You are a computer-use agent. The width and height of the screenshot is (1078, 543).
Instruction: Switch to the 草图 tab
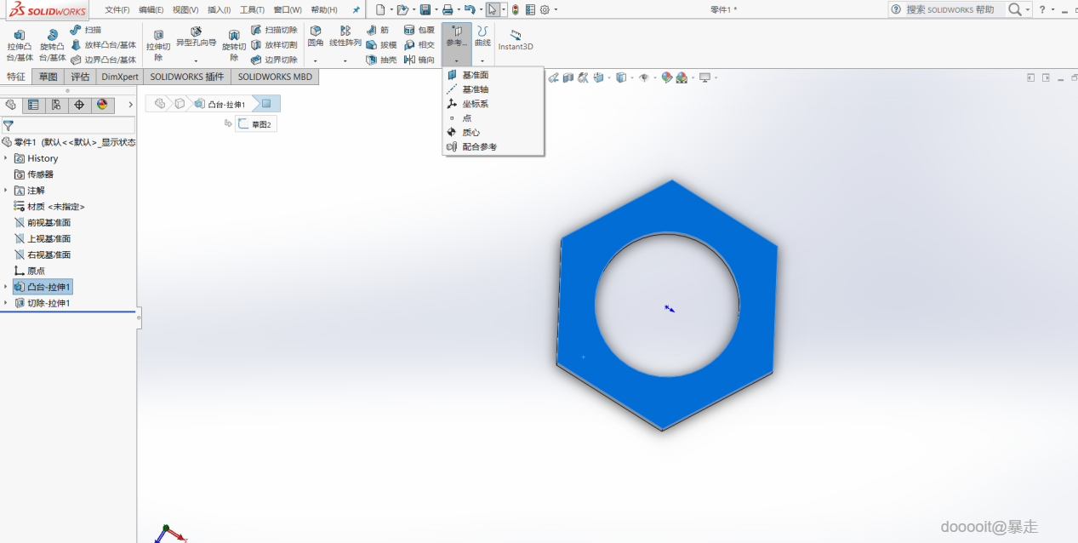pos(48,77)
